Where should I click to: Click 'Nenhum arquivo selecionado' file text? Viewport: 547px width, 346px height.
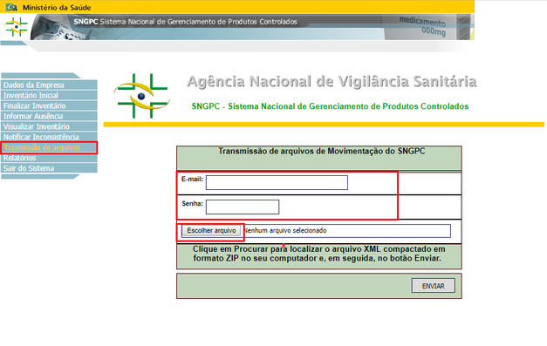pos(285,230)
